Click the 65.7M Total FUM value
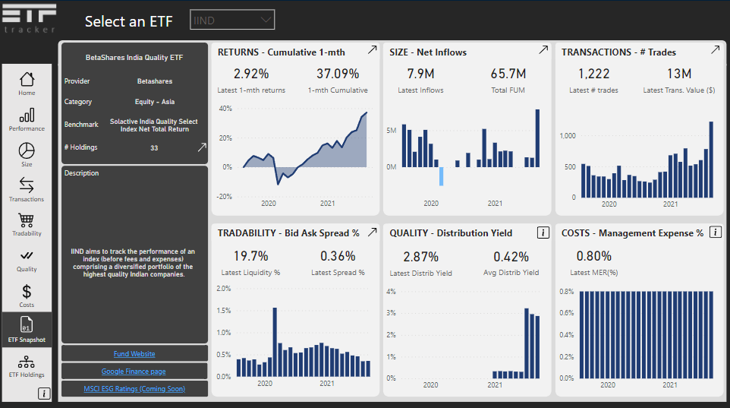730x408 pixels. click(x=508, y=74)
